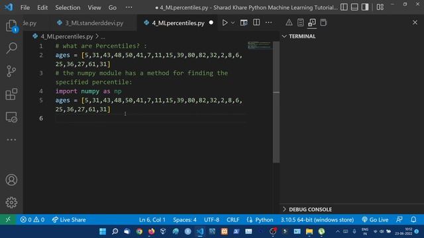This screenshot has width=424, height=238.
Task: Toggle bottom Panel layout button
Action: coord(354,7)
